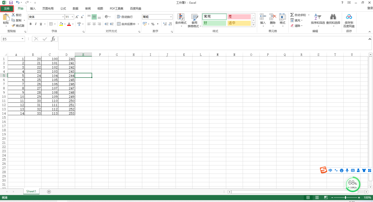This screenshot has width=373, height=202.
Task: Open Conditional Formatting (条件格式)
Action: [181, 19]
